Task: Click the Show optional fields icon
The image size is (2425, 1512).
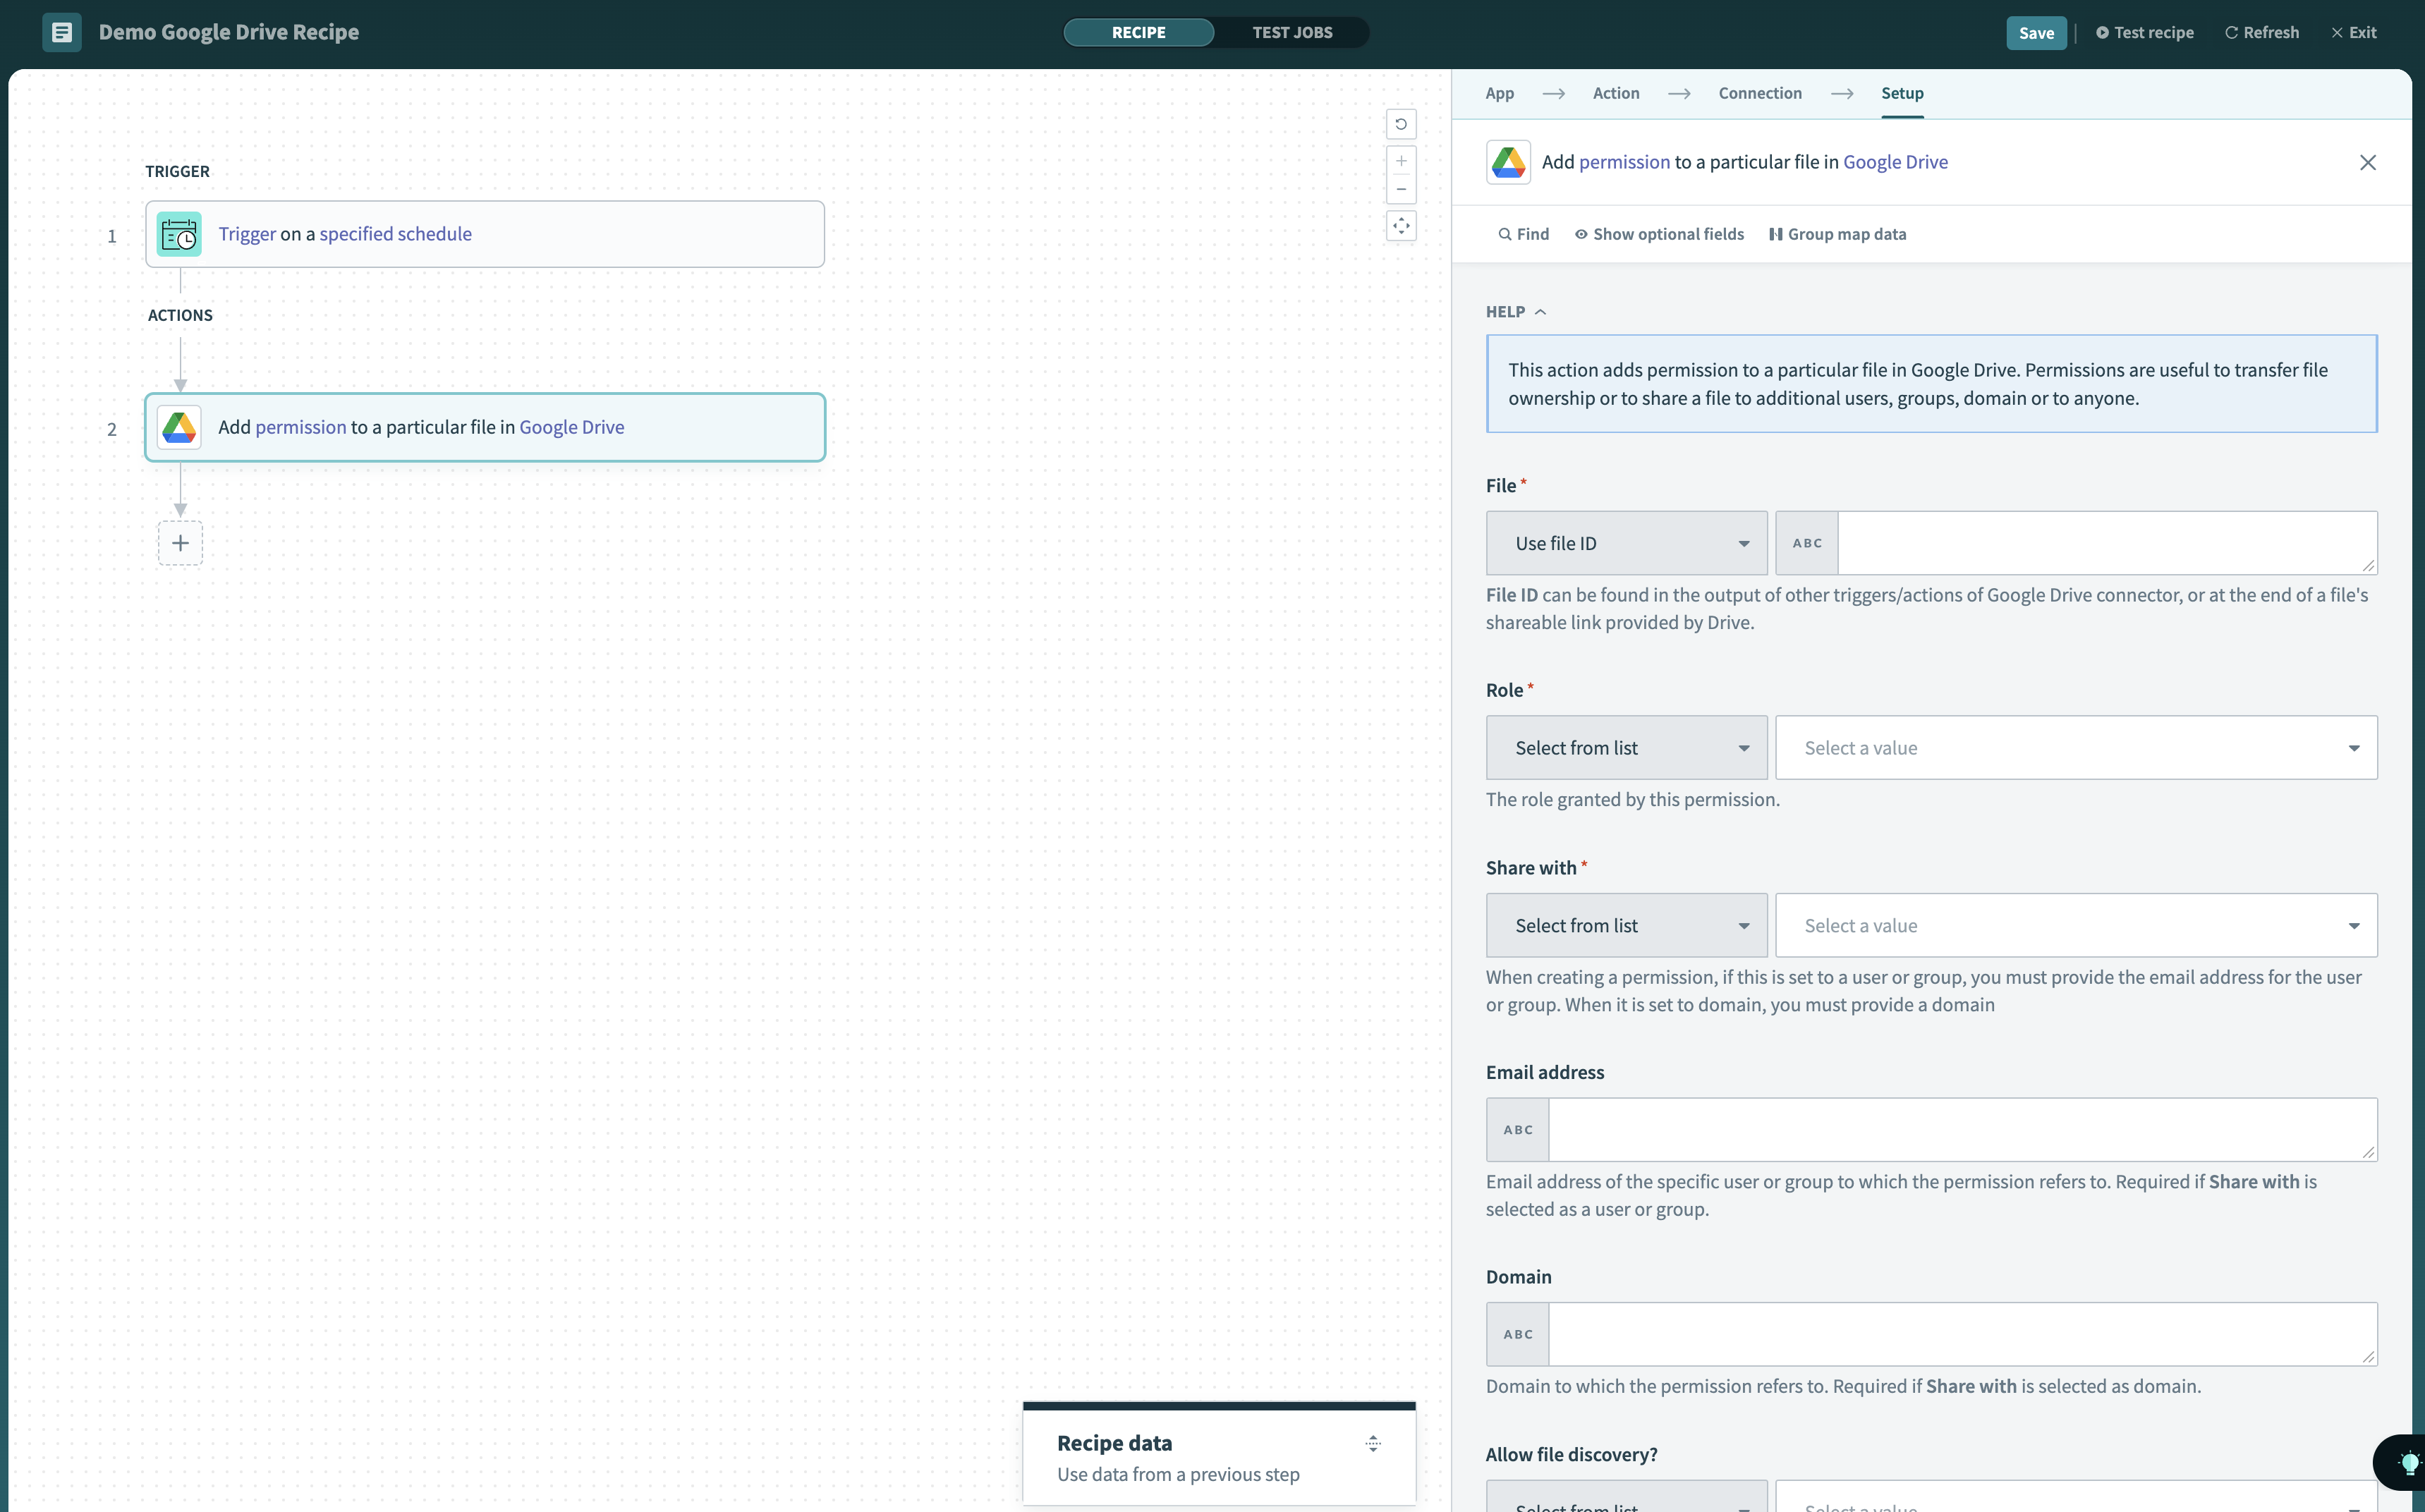Action: pyautogui.click(x=1582, y=233)
